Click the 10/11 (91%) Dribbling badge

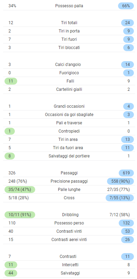[x=20, y=214]
